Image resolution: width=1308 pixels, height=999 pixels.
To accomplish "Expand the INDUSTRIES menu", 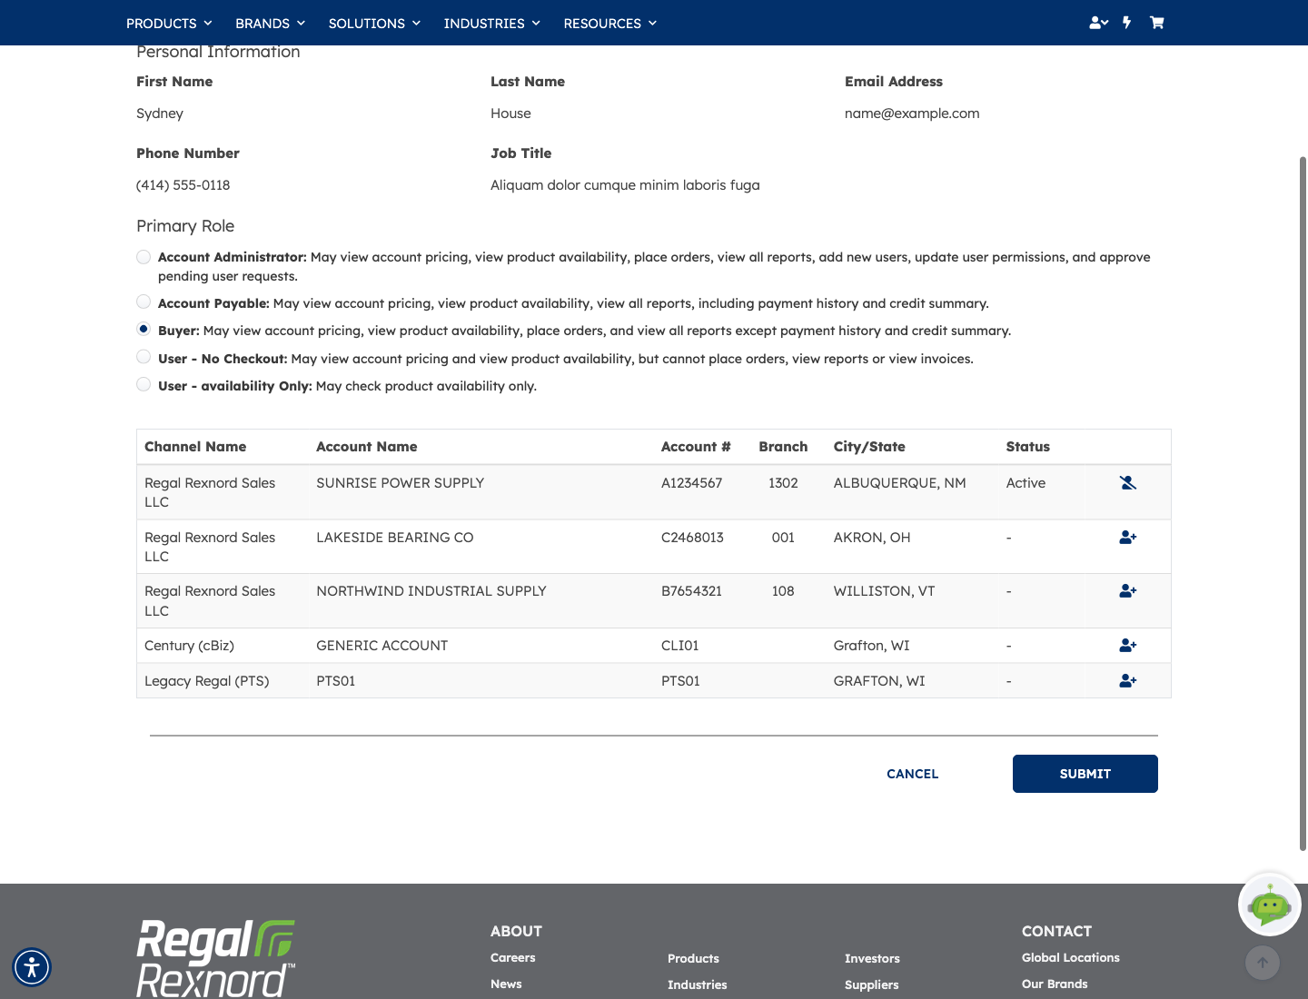I will [x=491, y=24].
